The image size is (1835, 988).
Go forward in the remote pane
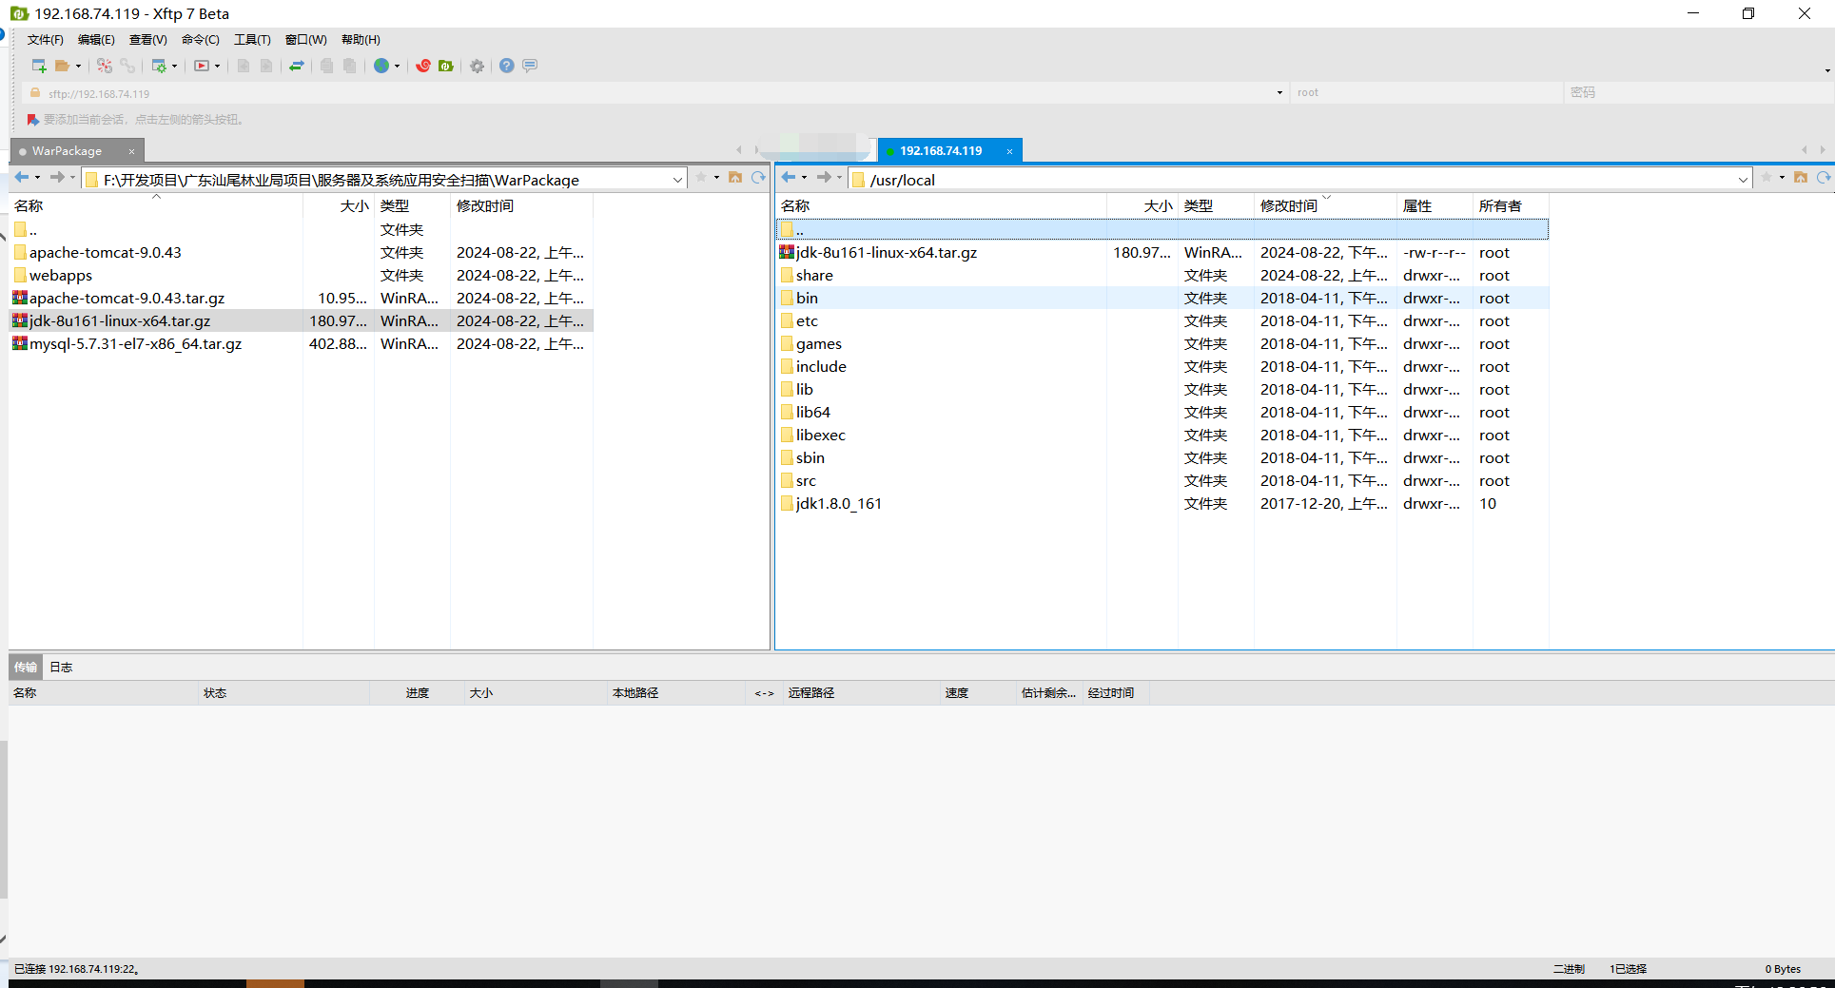coord(824,178)
